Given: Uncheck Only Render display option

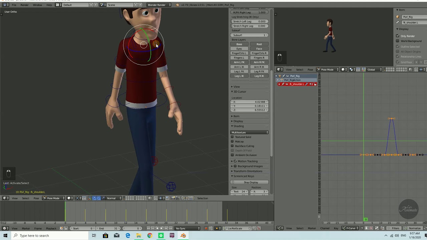Looking at the screenshot, I should [x=398, y=36].
